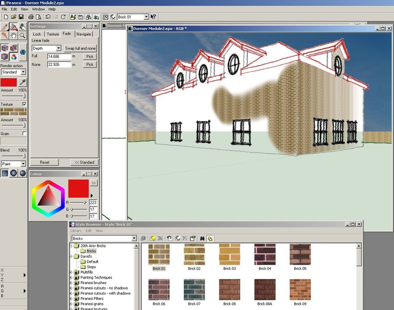394x310 pixels.
Task: Enable the Grain checkbox
Action: [x=24, y=134]
